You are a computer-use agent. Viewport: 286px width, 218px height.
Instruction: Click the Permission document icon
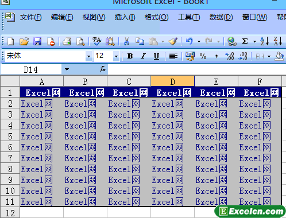coord(51,41)
